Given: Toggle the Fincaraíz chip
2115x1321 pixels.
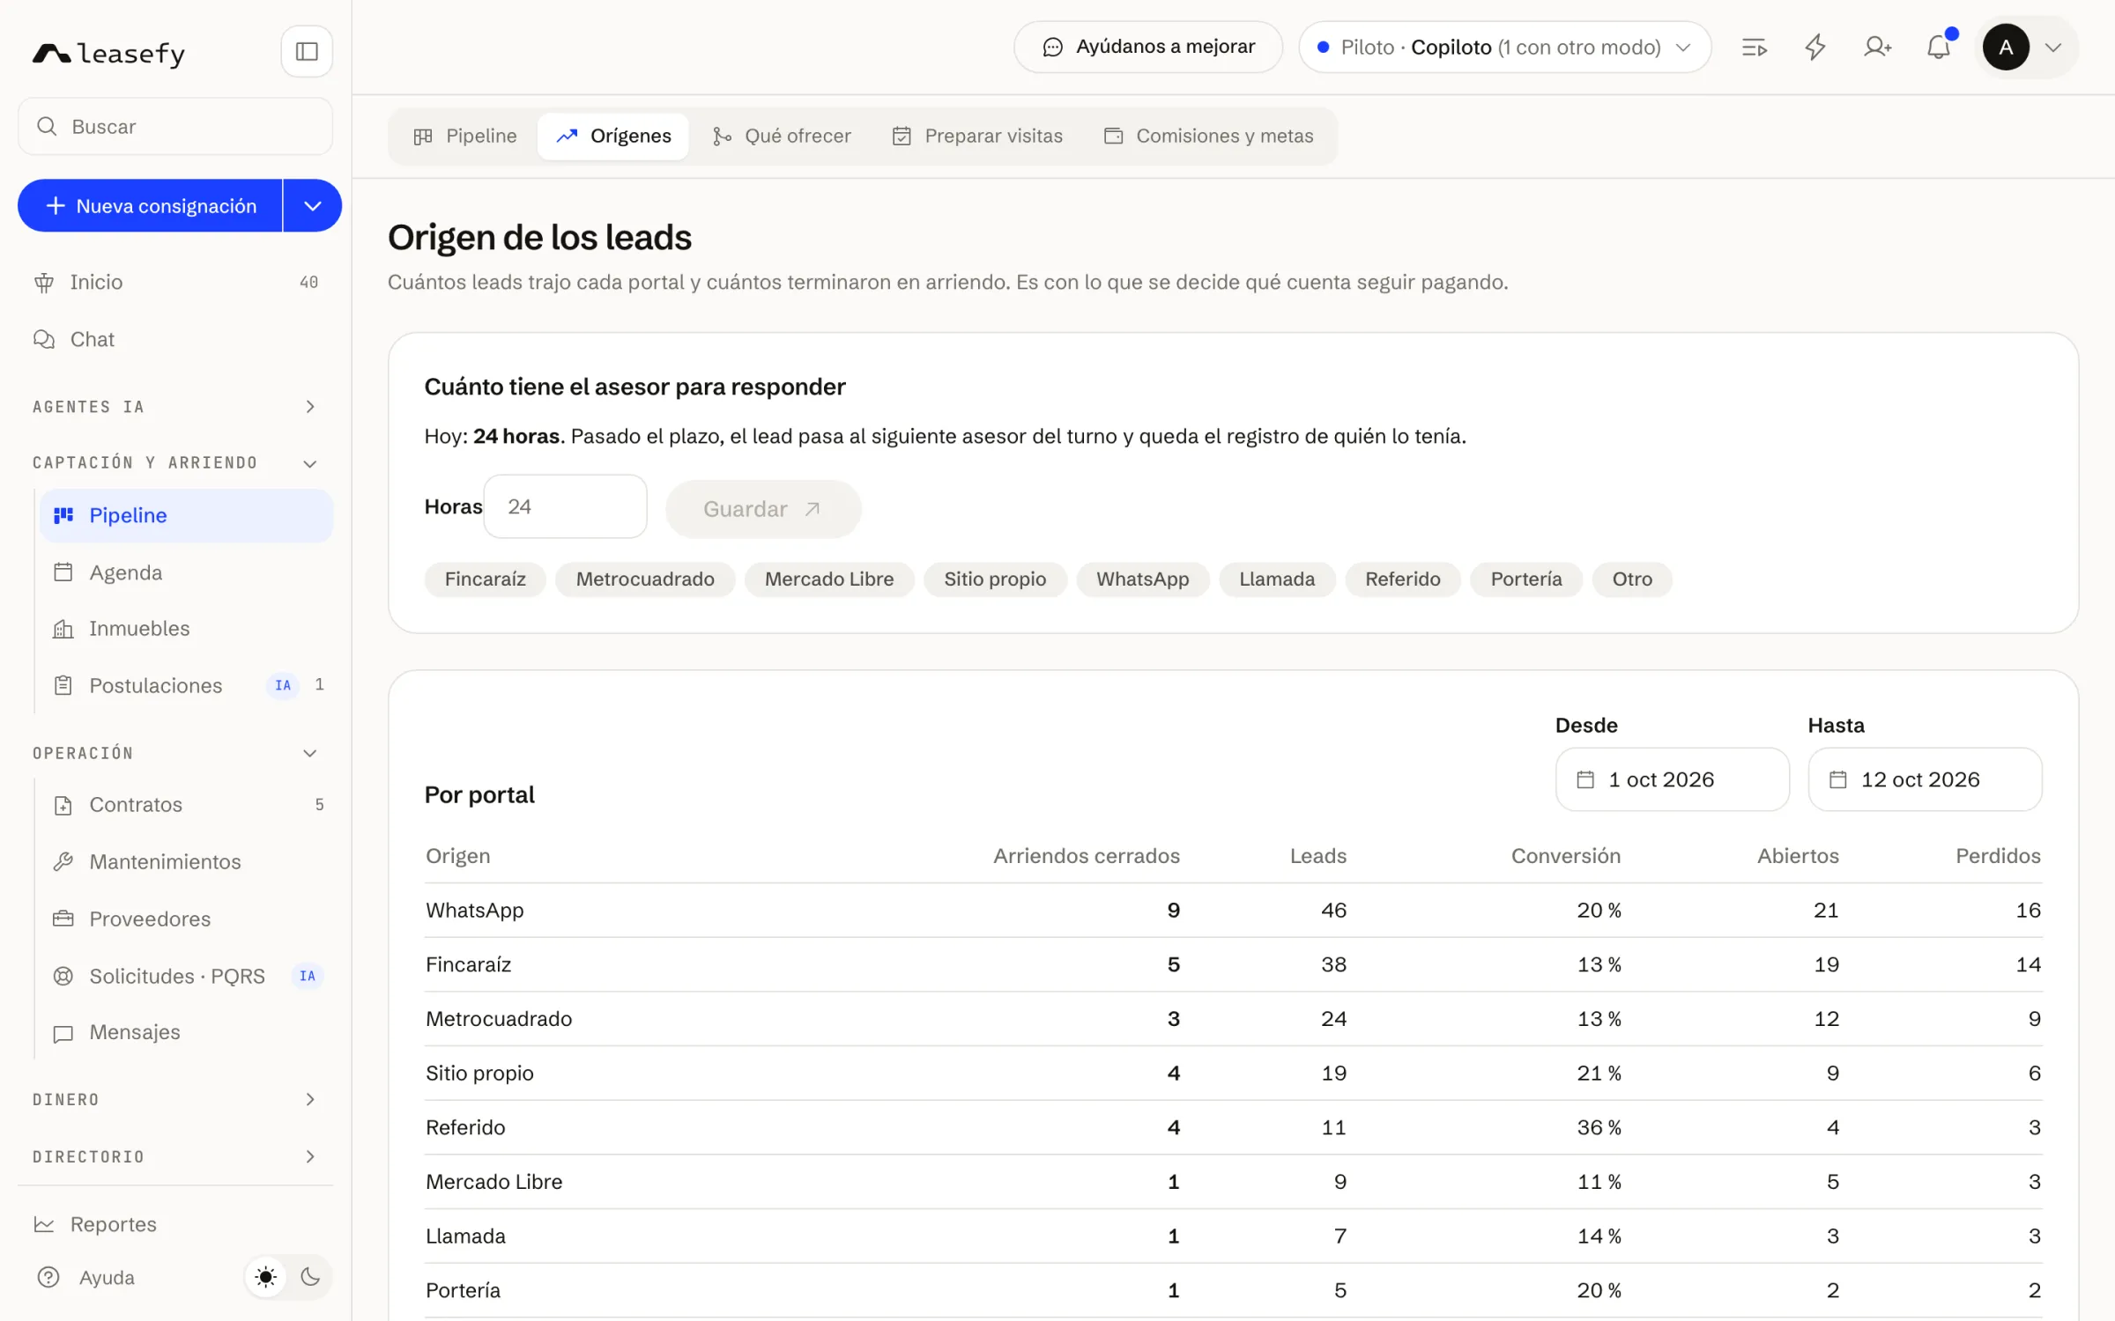Looking at the screenshot, I should (486, 579).
